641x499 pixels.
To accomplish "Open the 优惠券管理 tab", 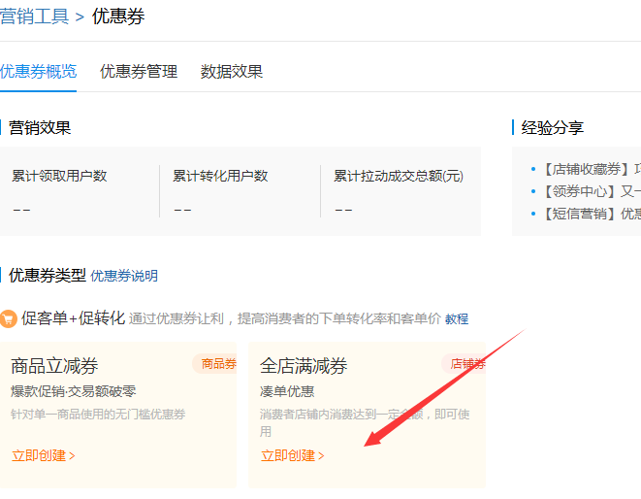I will [139, 71].
